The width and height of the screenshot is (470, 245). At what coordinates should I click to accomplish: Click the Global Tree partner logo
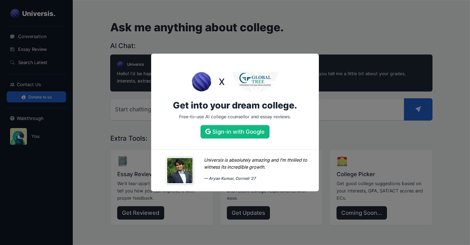[255, 80]
